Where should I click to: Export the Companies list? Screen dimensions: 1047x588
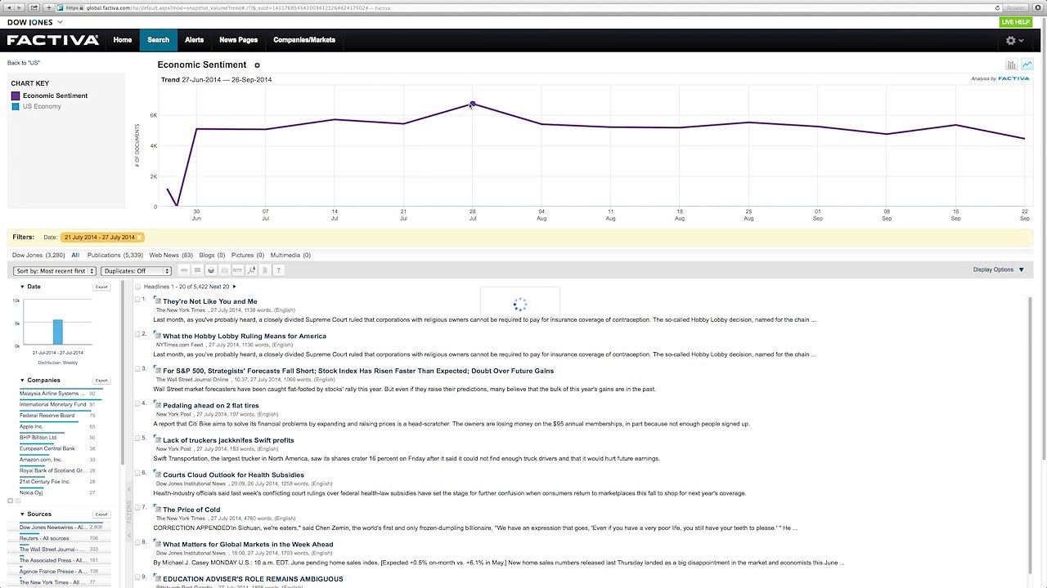(x=101, y=381)
